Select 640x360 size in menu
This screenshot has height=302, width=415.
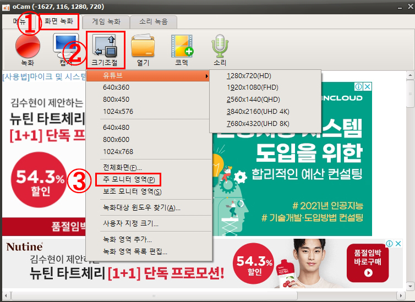148,87
